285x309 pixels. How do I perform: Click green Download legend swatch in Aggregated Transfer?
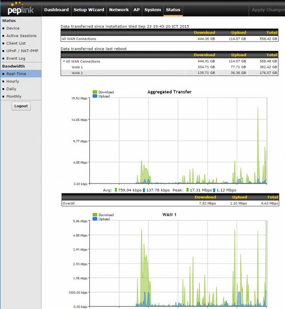click(x=95, y=92)
